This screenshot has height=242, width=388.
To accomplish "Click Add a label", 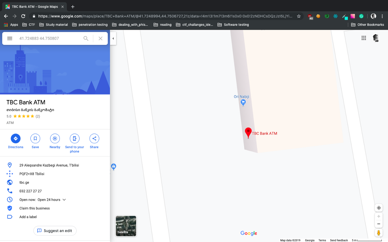I will [28, 217].
